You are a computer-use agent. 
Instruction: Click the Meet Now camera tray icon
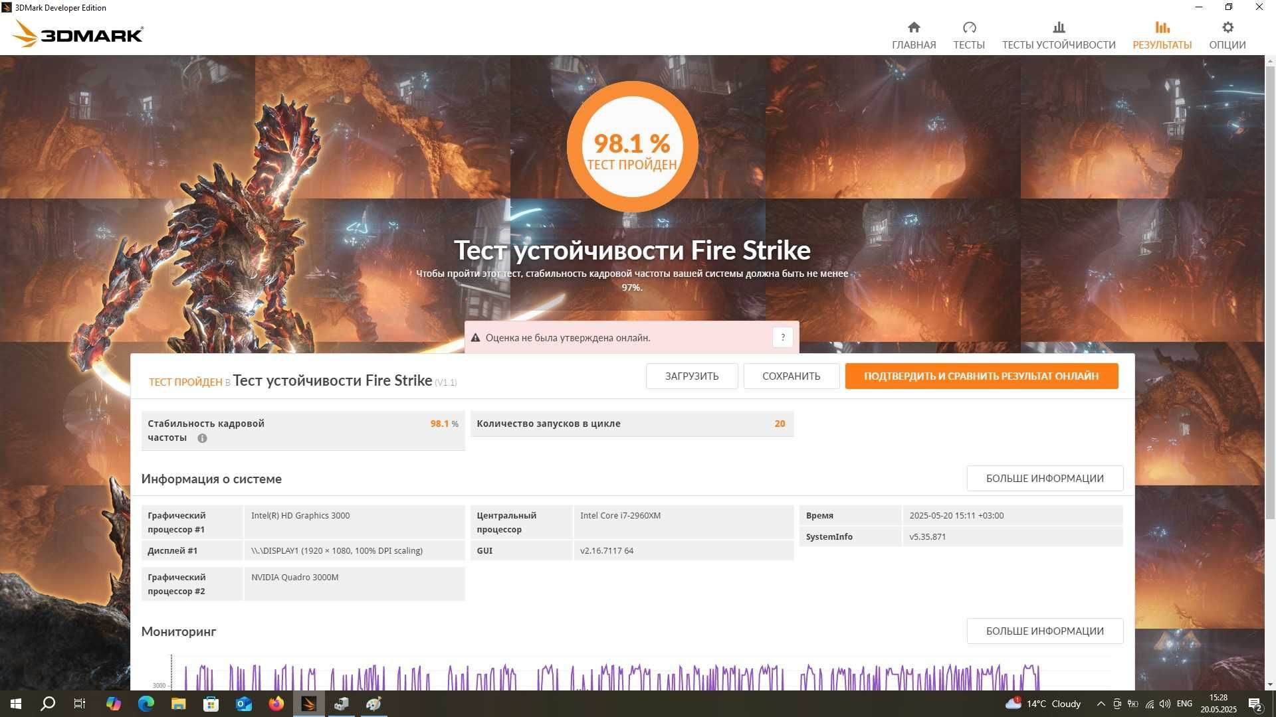(1117, 704)
